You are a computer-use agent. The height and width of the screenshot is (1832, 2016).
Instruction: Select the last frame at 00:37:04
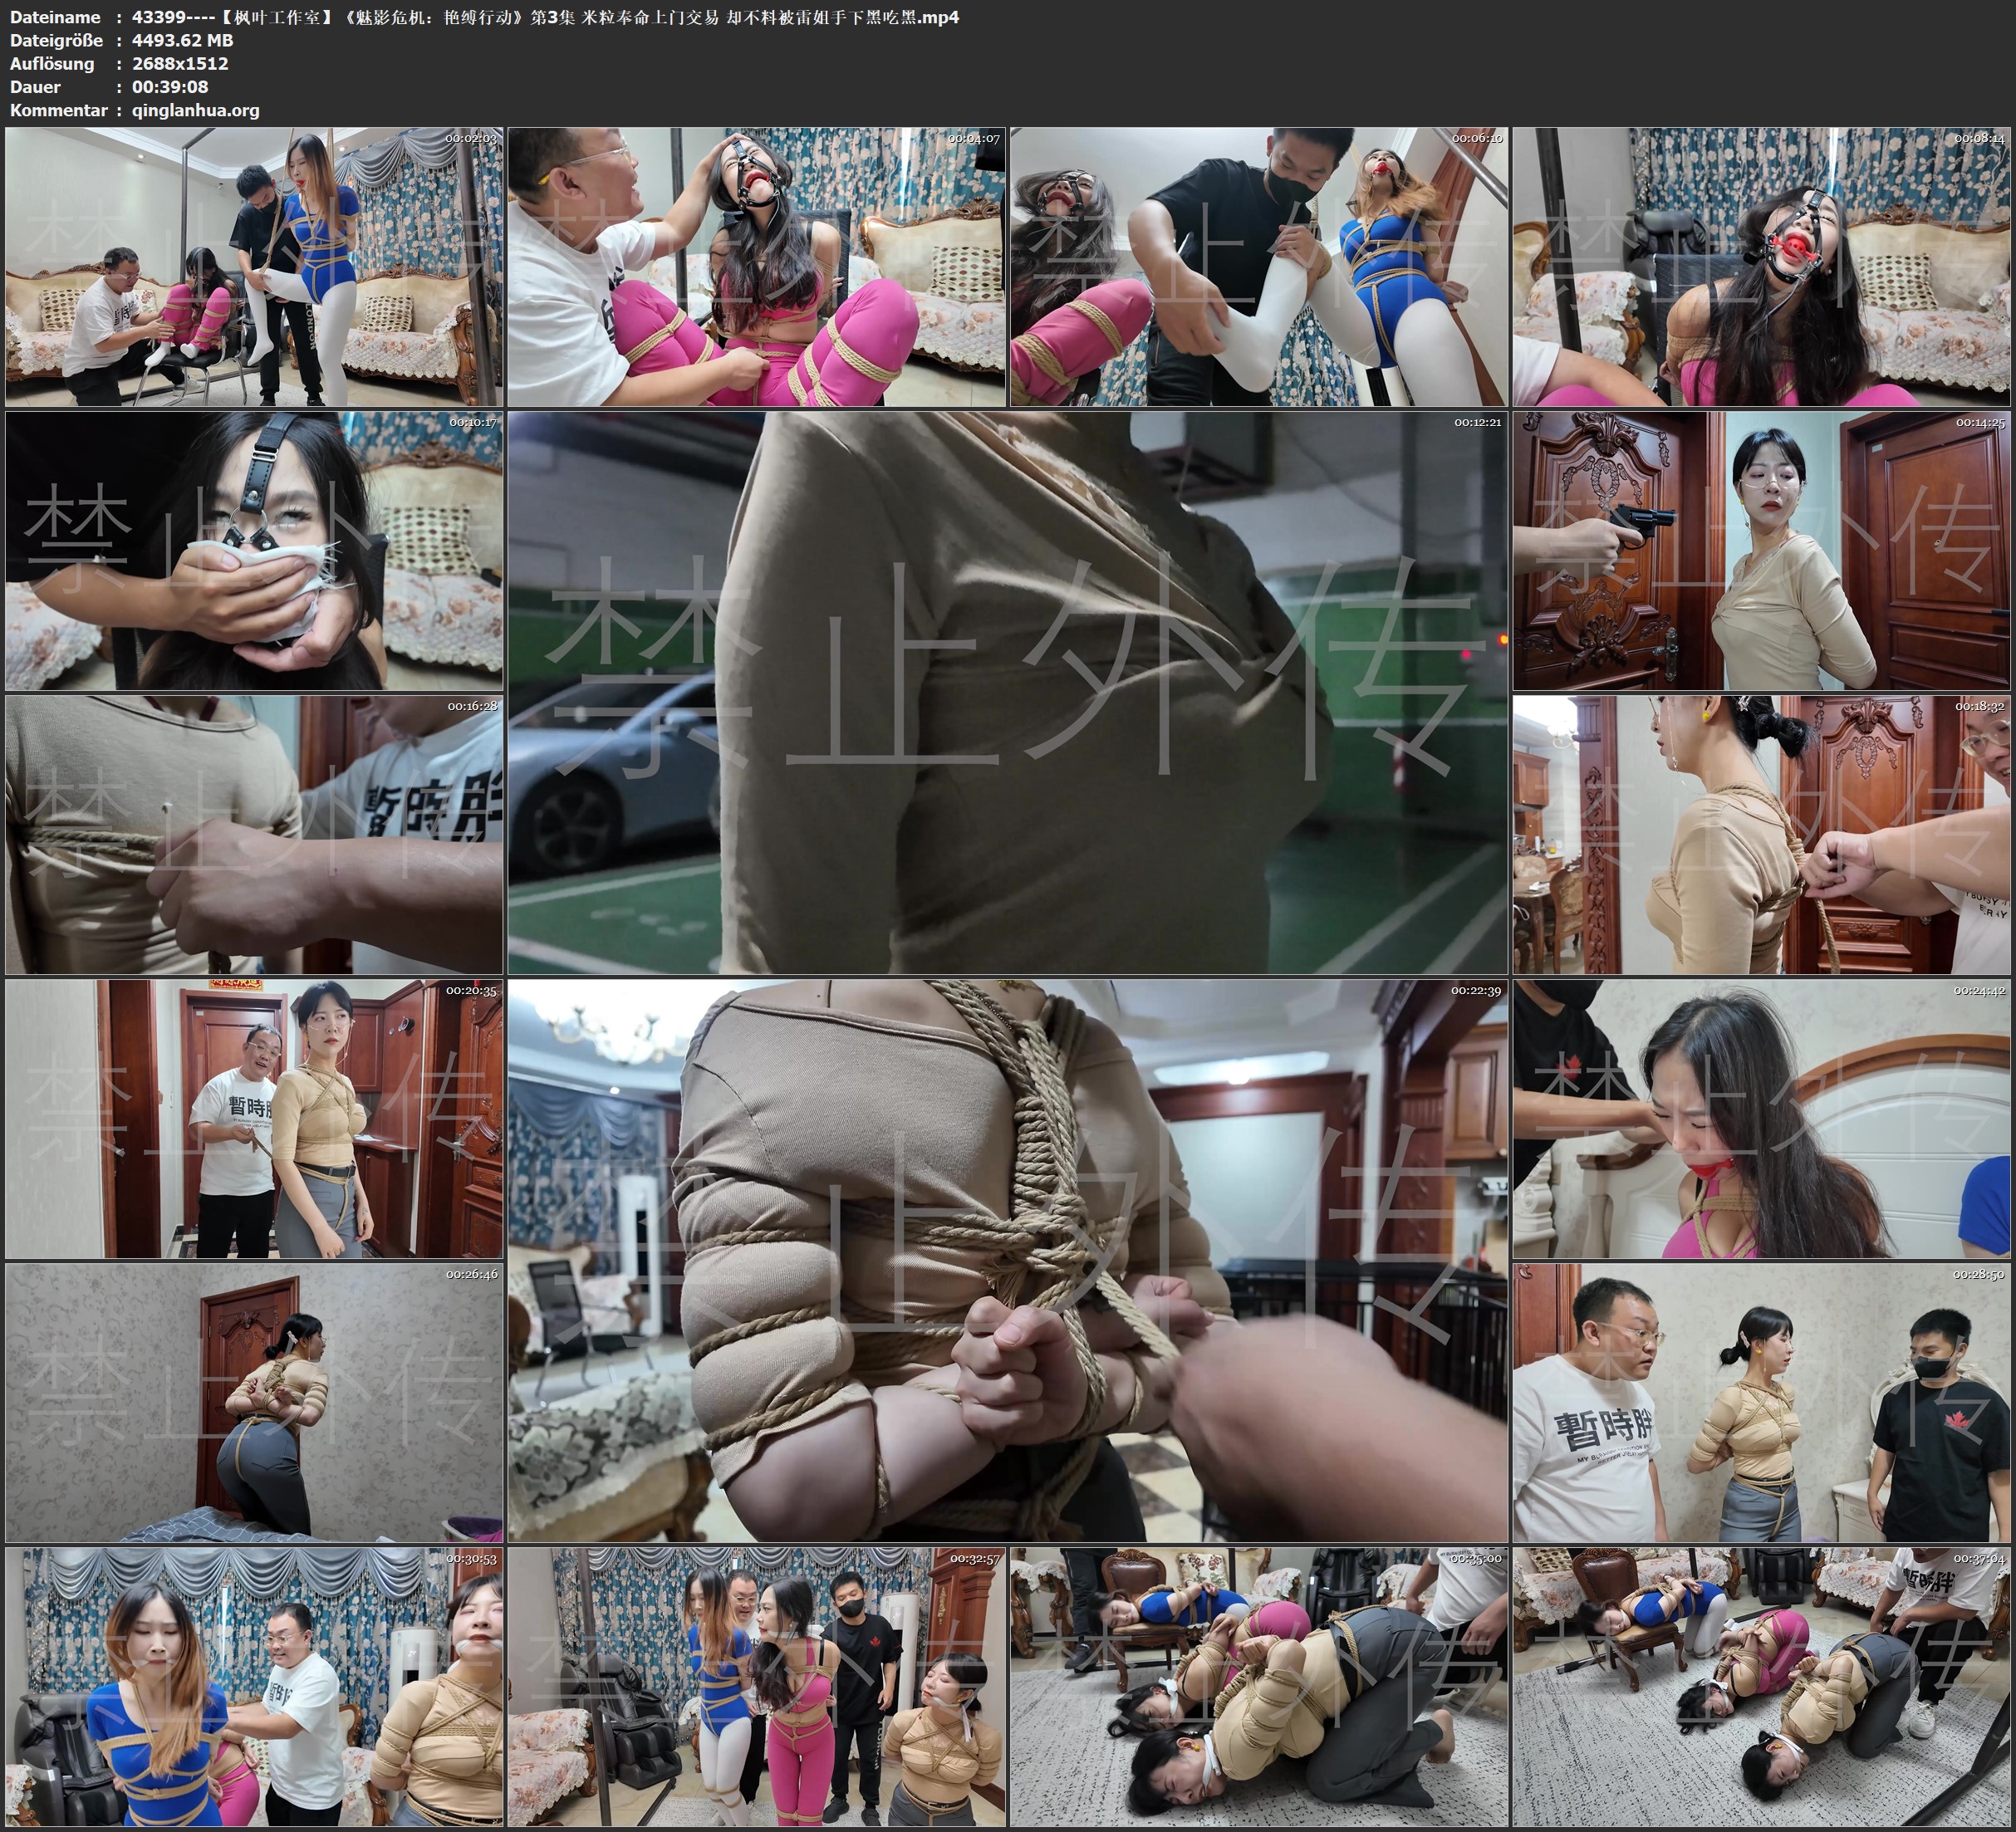[x=1761, y=1686]
